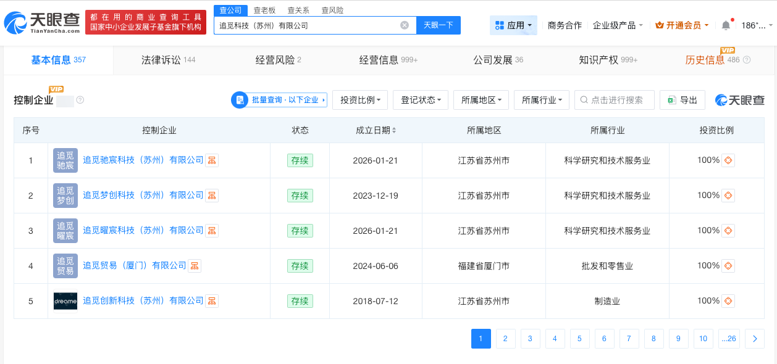777x364 pixels.
Task: Open 投资比例 filter dropdown
Action: (x=360, y=100)
